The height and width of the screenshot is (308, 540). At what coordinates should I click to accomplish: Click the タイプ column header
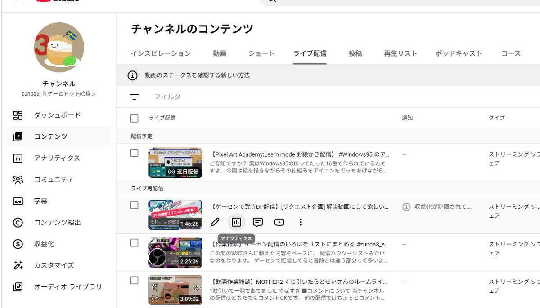tap(496, 118)
